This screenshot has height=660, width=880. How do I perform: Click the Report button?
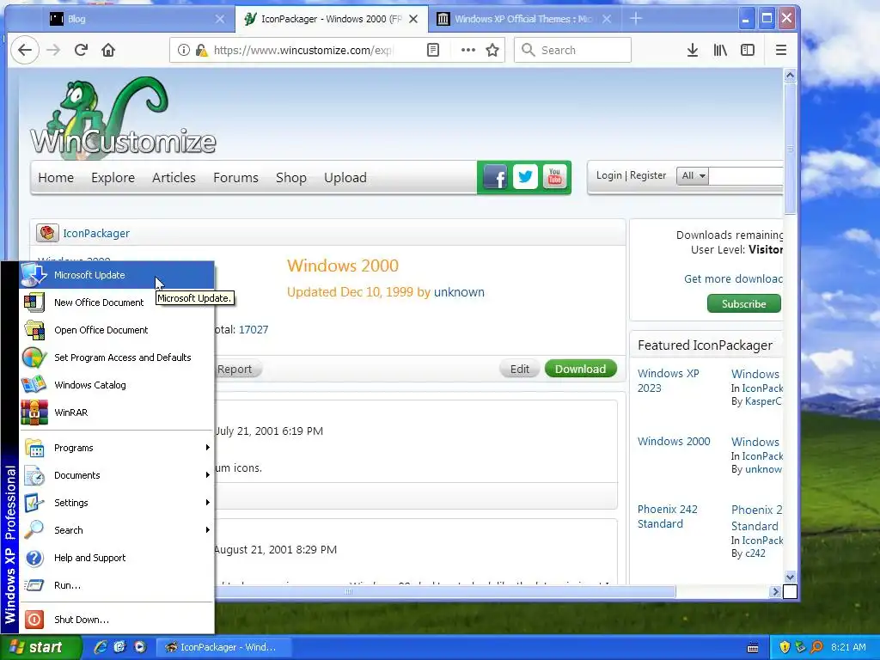coord(235,369)
